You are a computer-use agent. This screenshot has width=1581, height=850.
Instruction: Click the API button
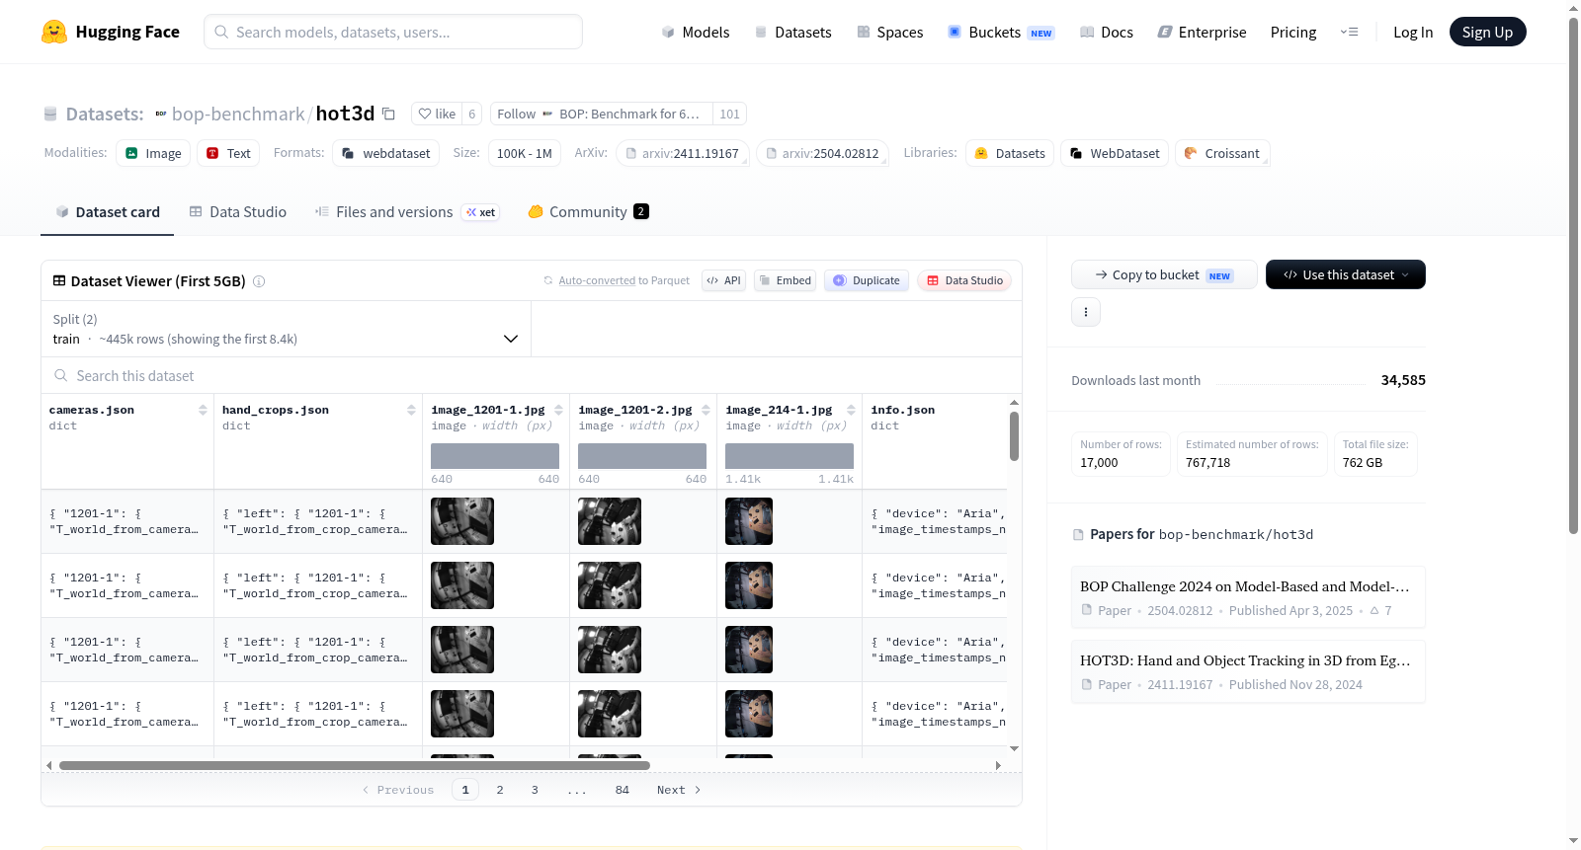coord(723,280)
